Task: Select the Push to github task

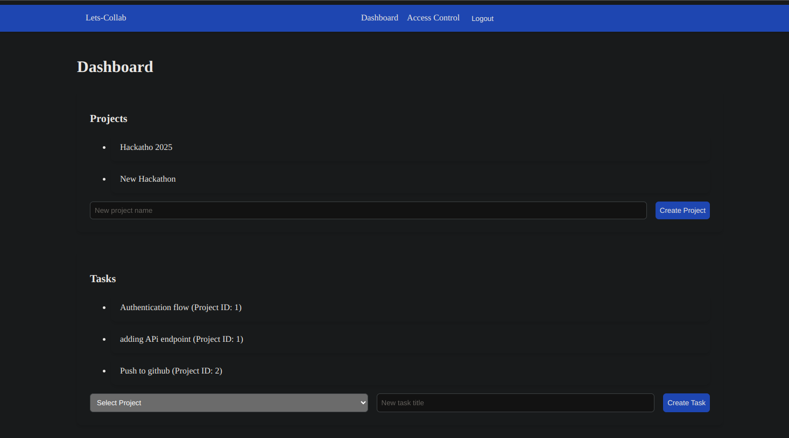Action: click(171, 371)
